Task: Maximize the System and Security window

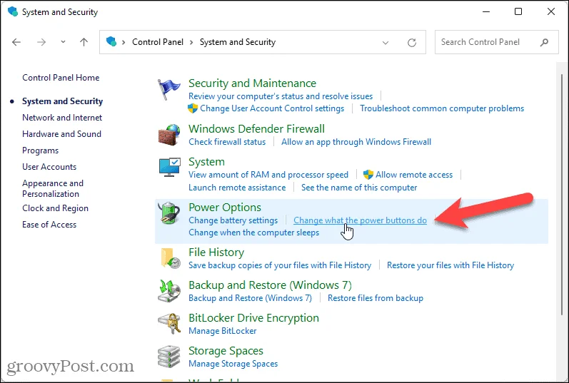Action: point(518,11)
